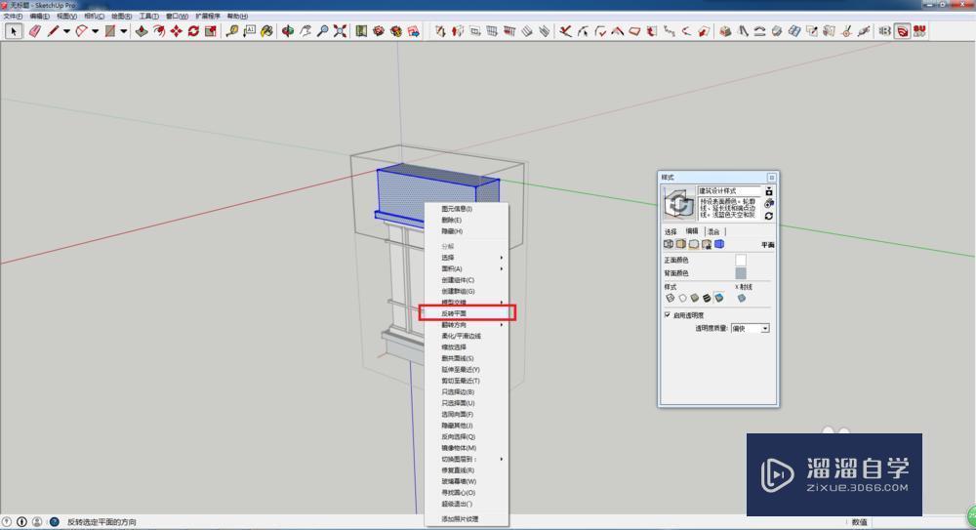Click the help icon in status bar
Image resolution: width=976 pixels, height=530 pixels.
pyautogui.click(x=54, y=522)
